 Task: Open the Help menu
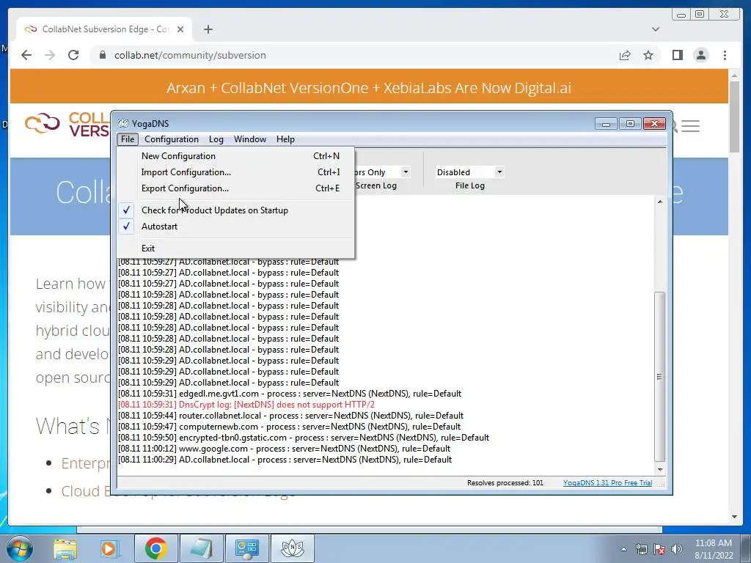click(285, 139)
